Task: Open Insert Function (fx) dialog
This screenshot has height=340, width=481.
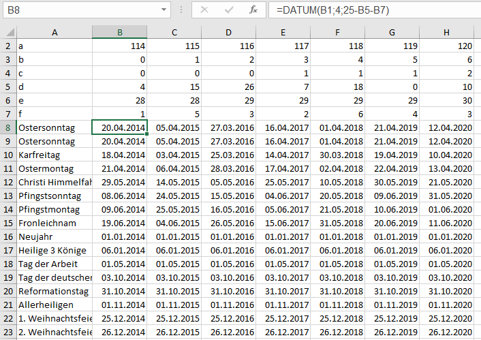Action: [x=253, y=10]
